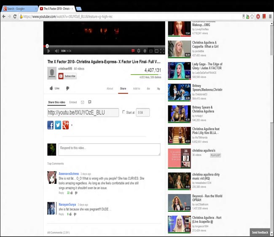The image size is (274, 237).
Task: Close The X Factor 2010 browser tab
Action: pos(73,8)
